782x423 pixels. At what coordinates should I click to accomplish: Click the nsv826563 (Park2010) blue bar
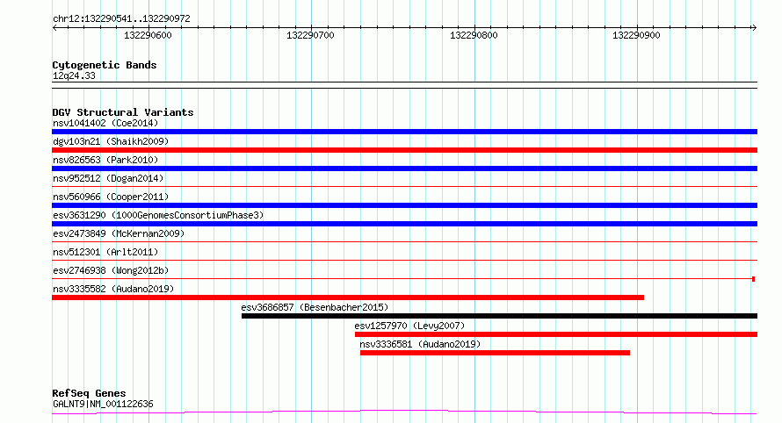pos(404,168)
